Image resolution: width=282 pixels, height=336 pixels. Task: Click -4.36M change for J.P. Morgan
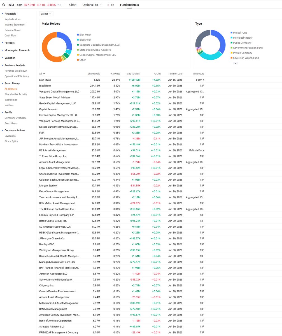(136, 139)
